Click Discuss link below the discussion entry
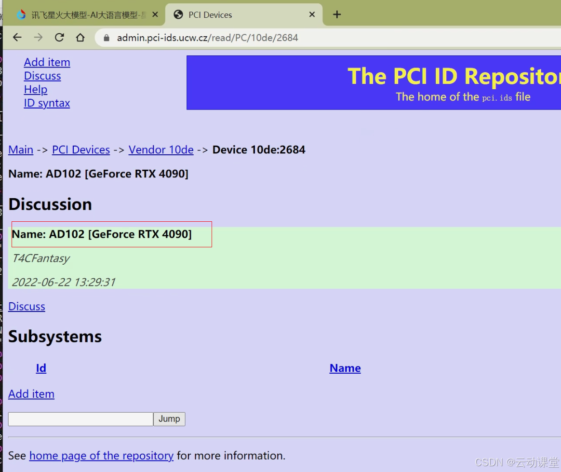 pos(27,306)
